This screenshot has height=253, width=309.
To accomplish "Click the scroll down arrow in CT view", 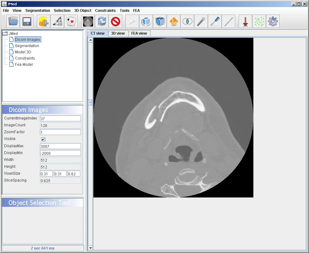I will point(91,248).
